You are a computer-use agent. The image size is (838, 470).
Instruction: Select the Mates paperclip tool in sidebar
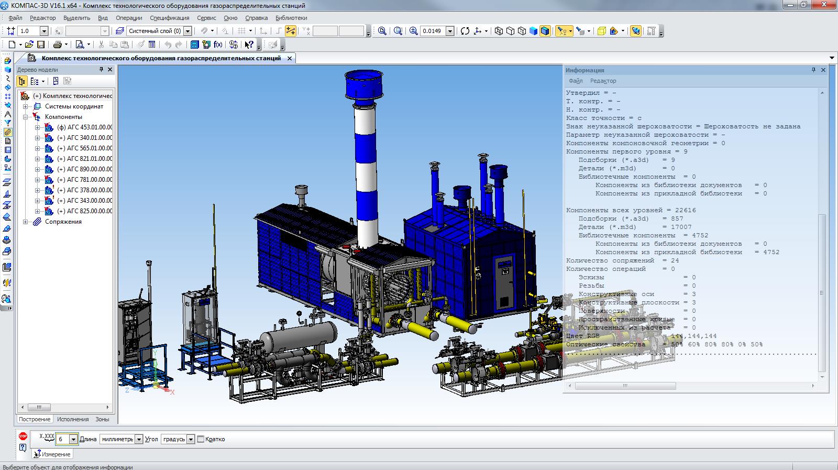click(x=7, y=133)
